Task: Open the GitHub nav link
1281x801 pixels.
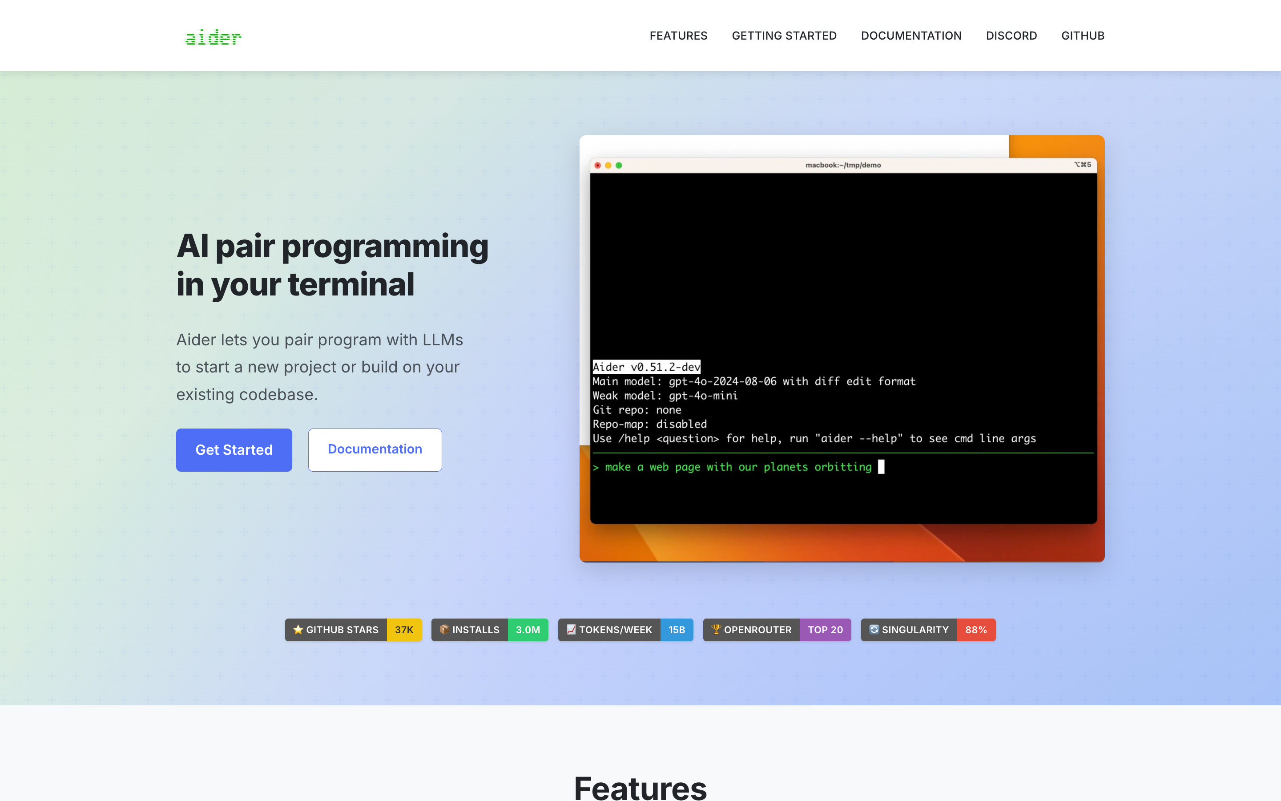Action: pyautogui.click(x=1083, y=36)
